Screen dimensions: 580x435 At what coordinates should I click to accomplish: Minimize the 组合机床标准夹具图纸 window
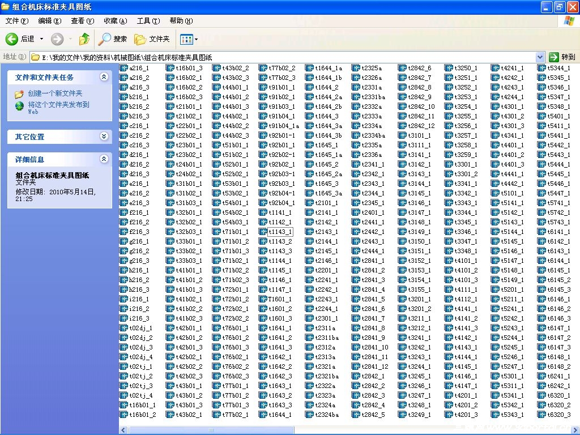click(547, 7)
